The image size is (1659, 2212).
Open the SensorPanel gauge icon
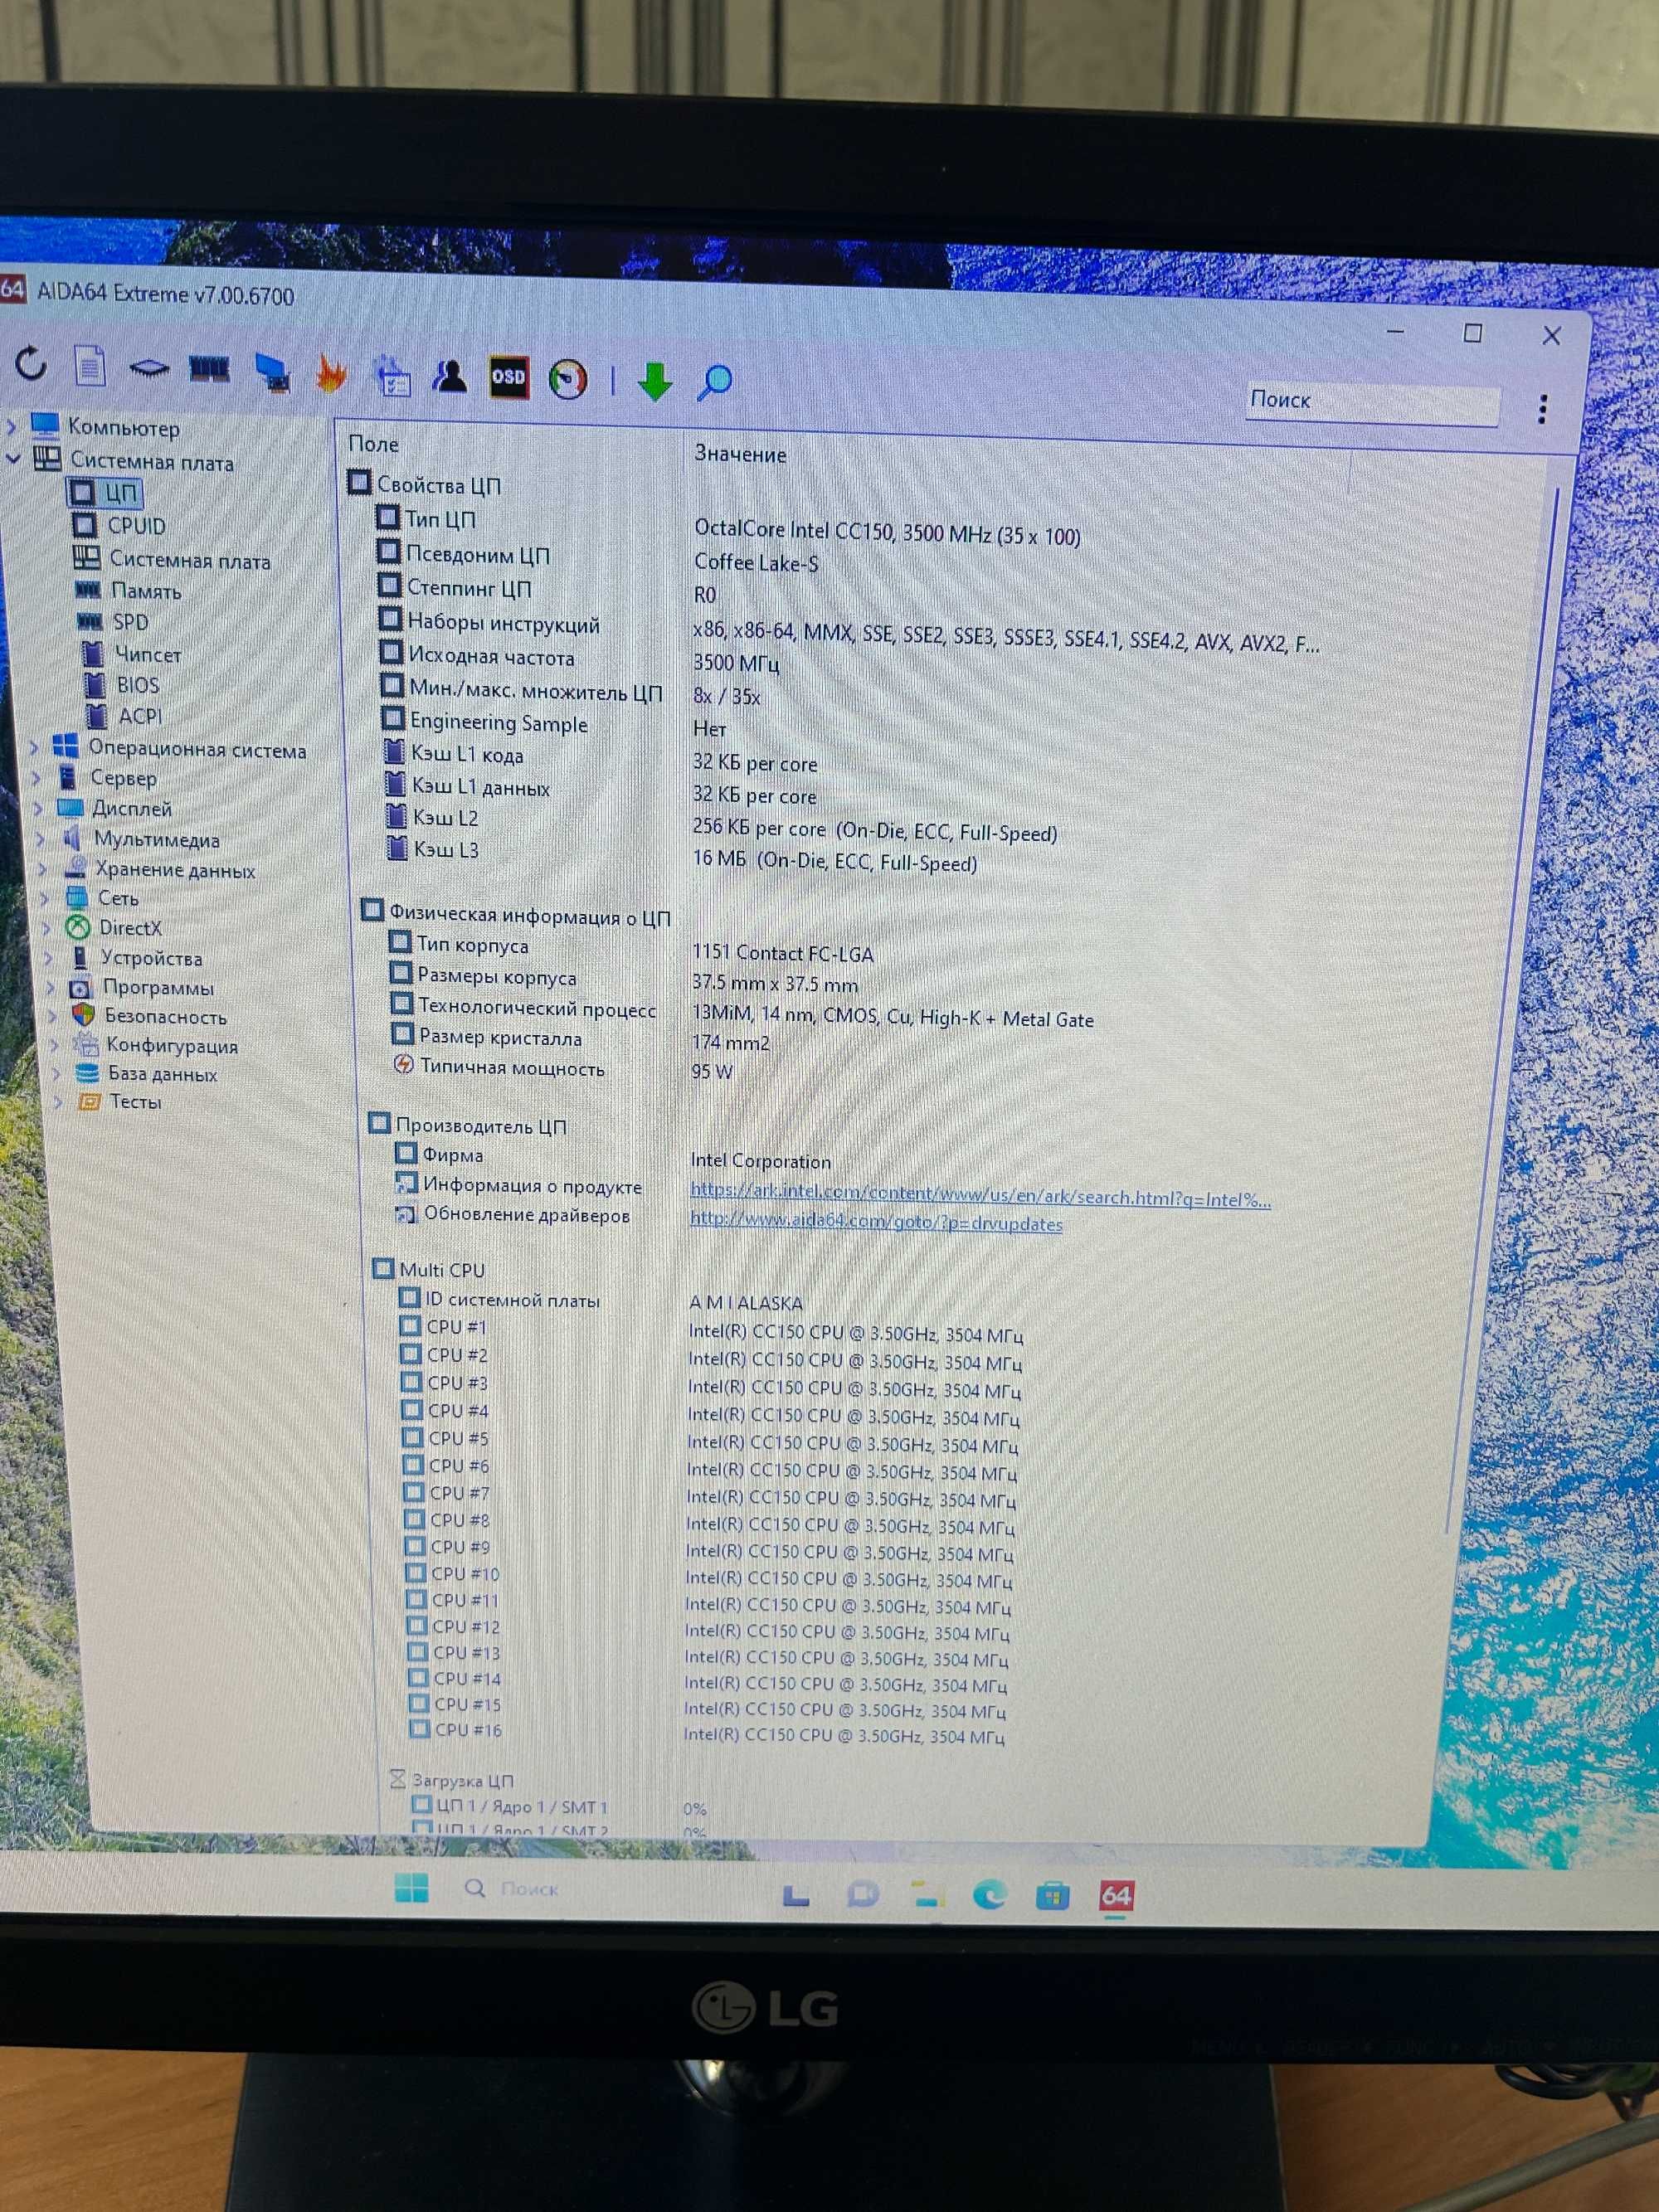(x=568, y=380)
